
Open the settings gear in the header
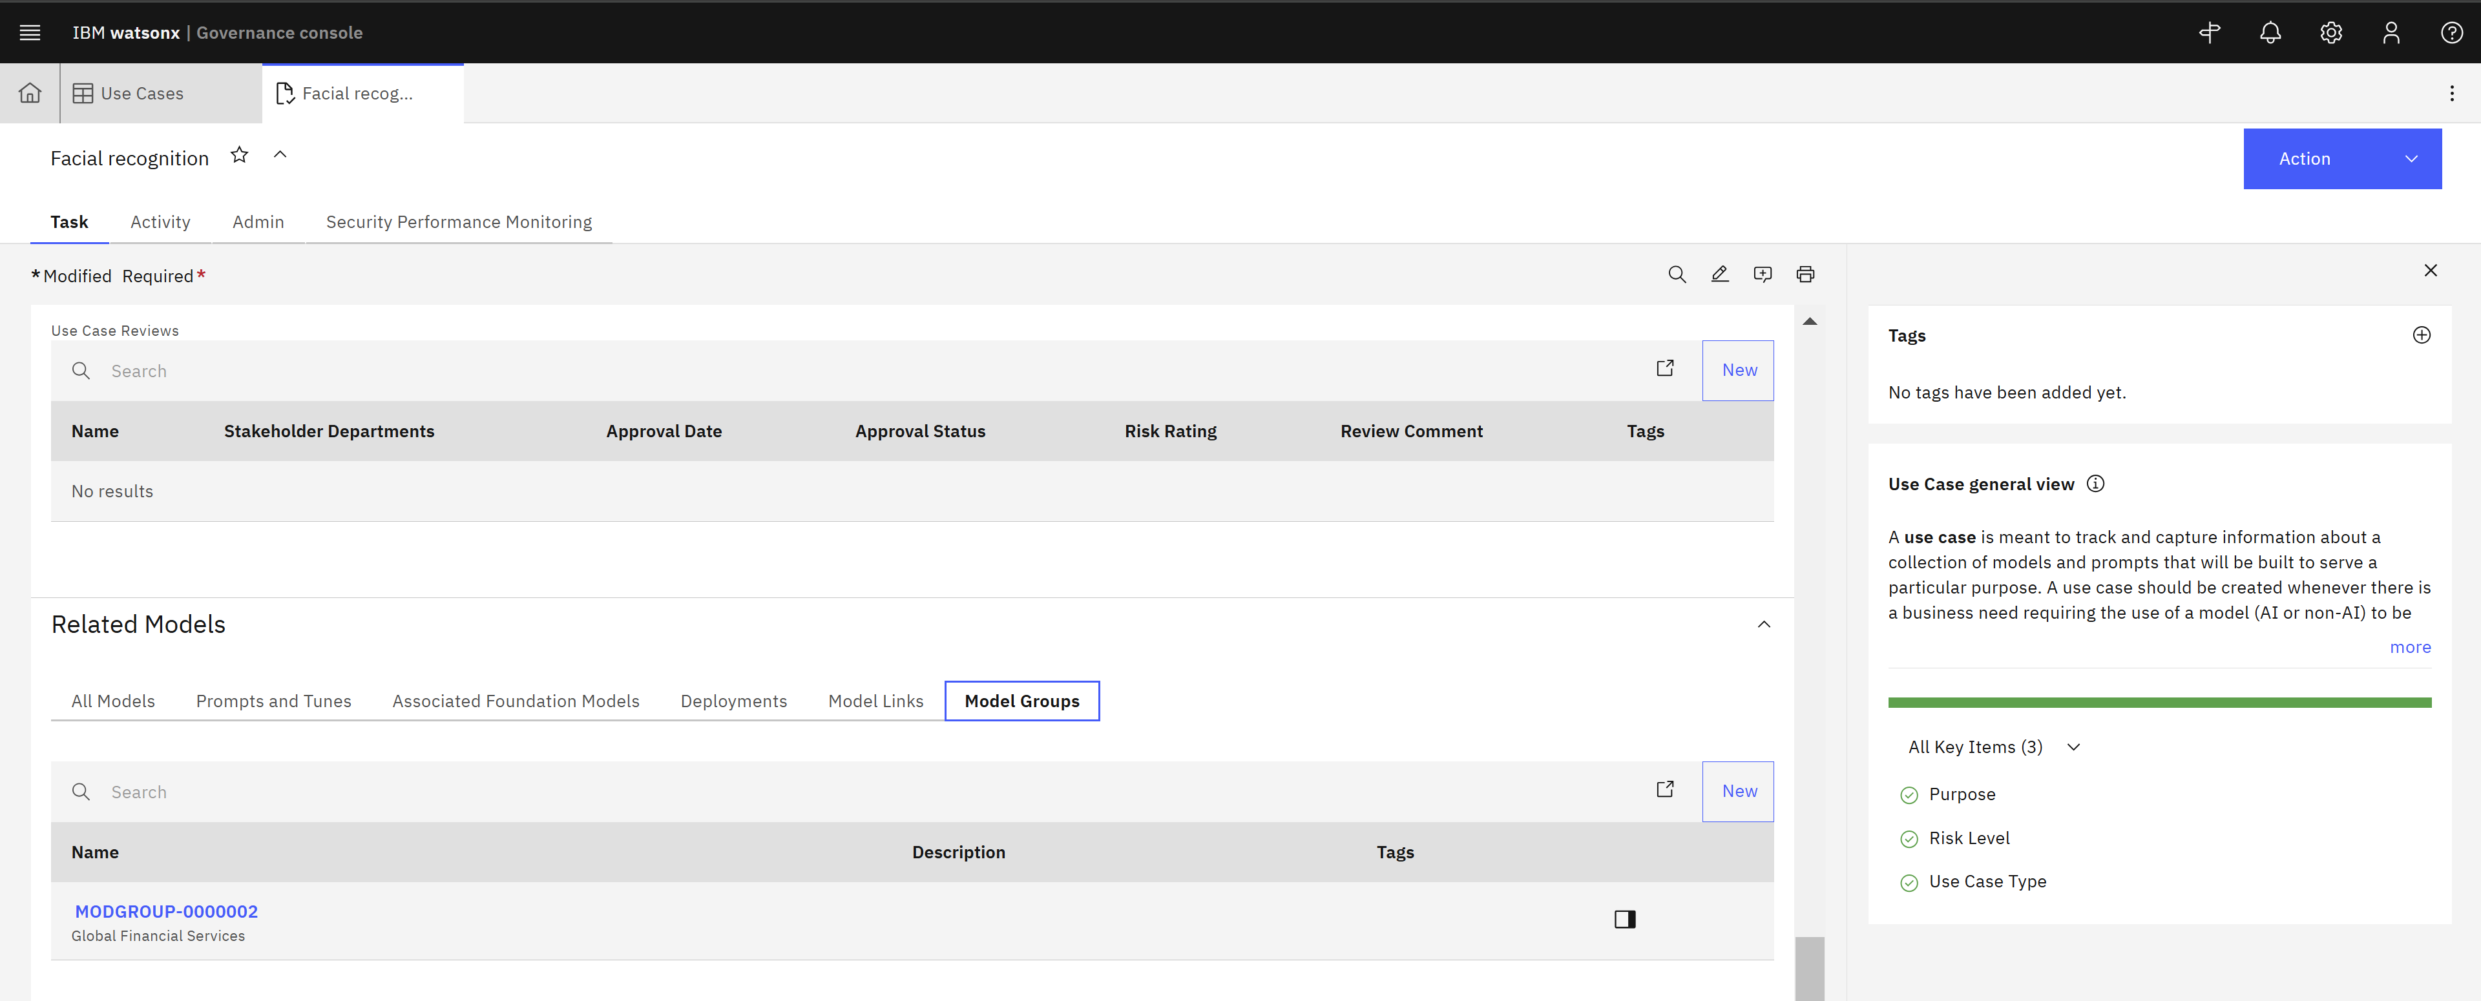point(2330,32)
